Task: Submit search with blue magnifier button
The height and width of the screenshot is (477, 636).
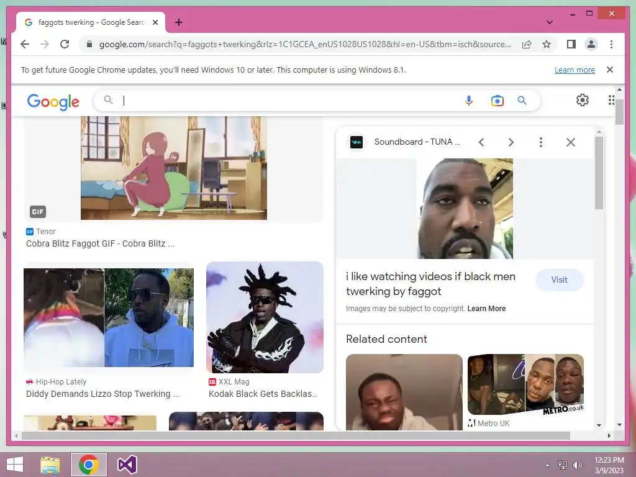Action: point(522,100)
